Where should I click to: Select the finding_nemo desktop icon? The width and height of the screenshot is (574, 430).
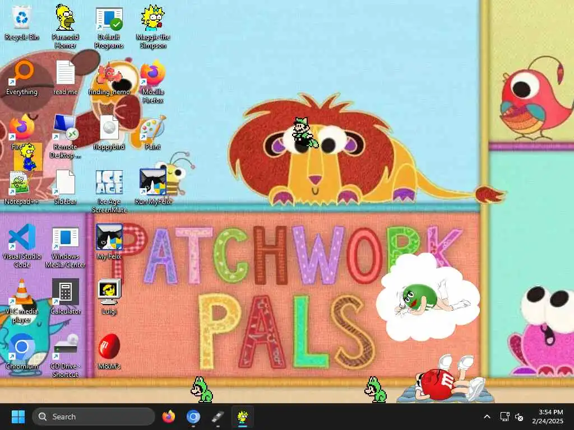pyautogui.click(x=109, y=78)
